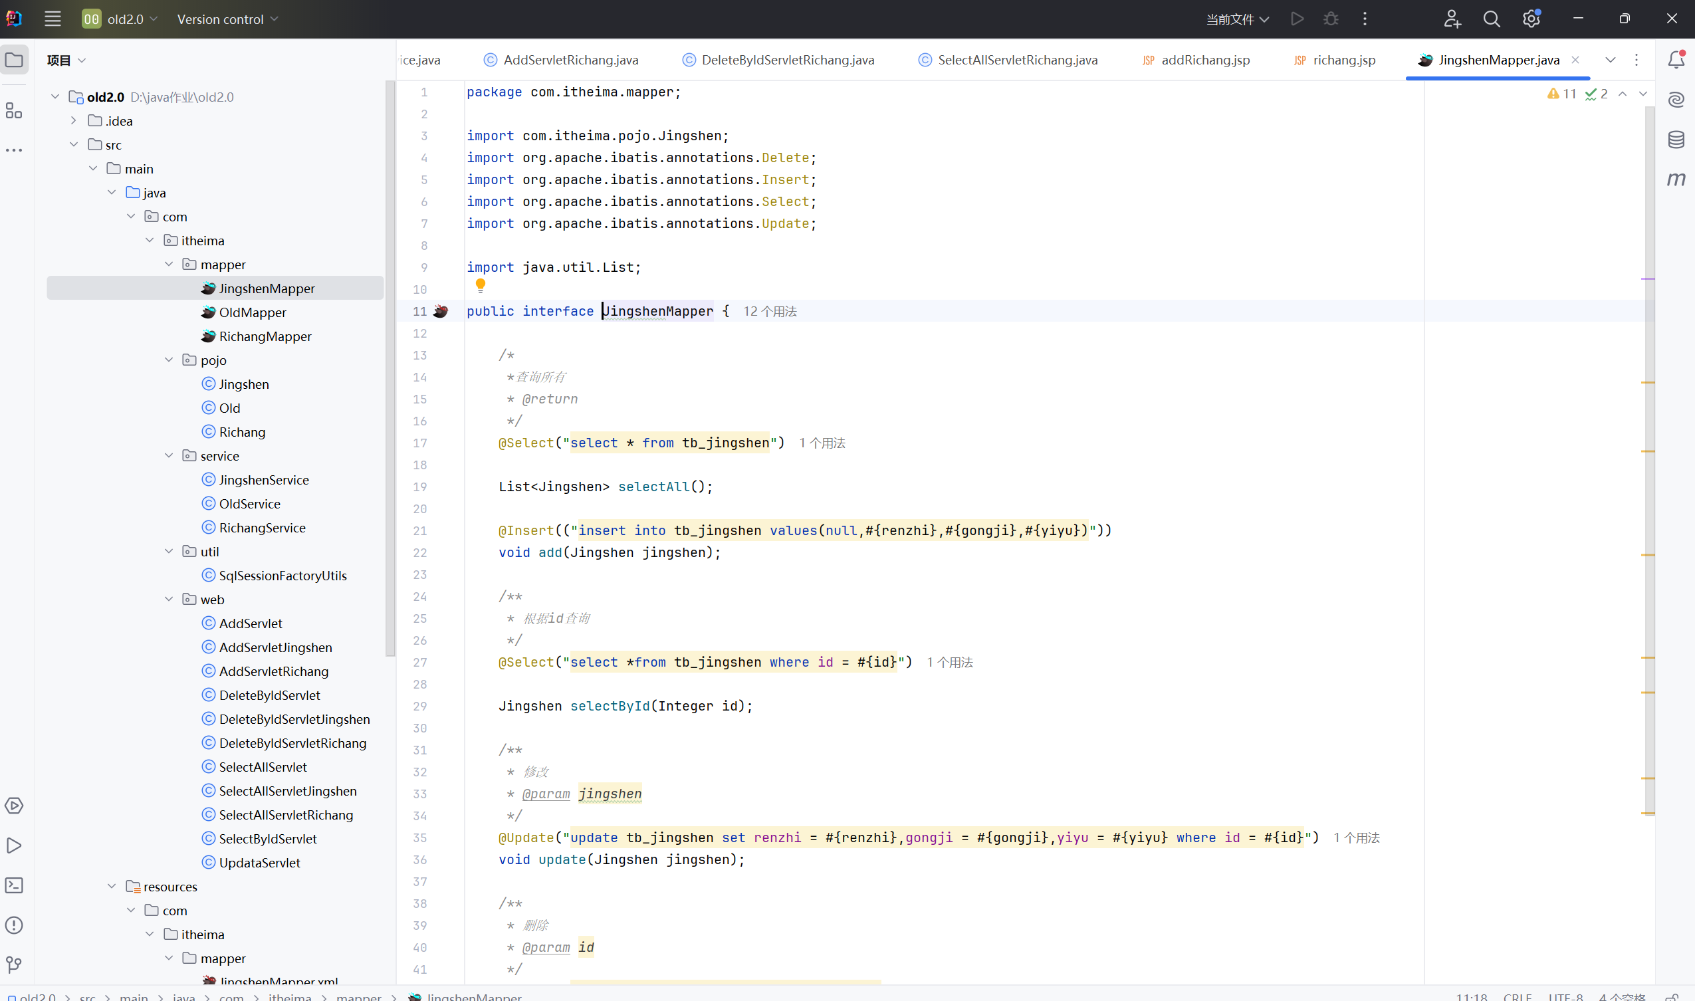Open IDE settings gear icon
Image resolution: width=1695 pixels, height=1001 pixels.
pos(1531,19)
